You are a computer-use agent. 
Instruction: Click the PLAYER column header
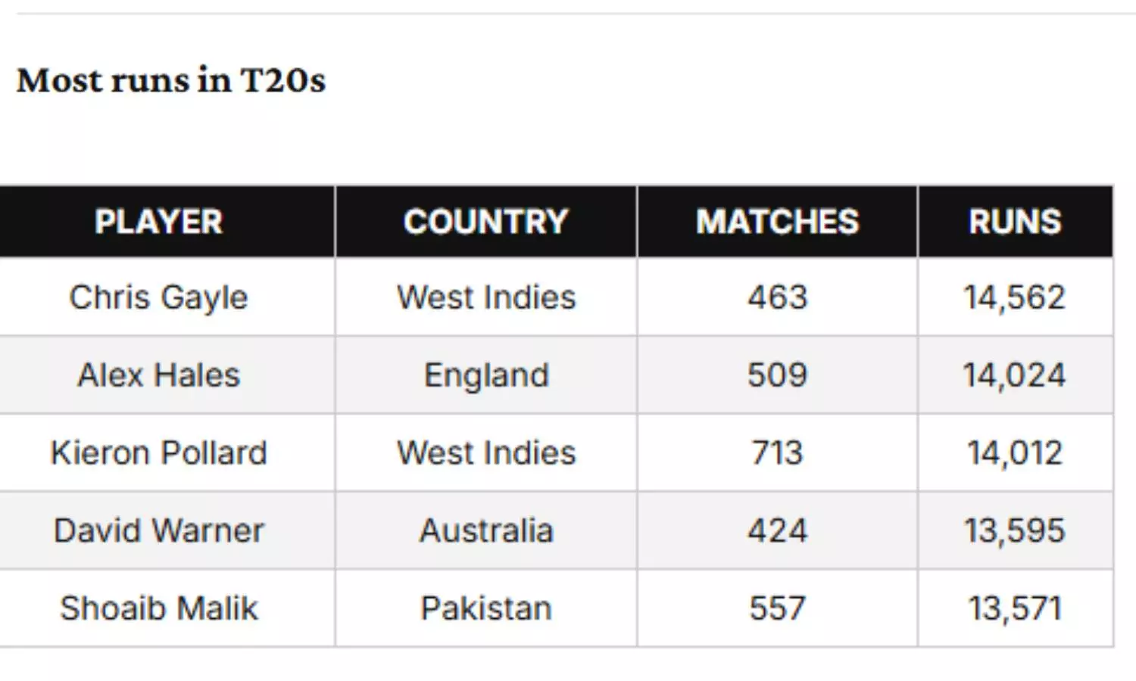(159, 222)
